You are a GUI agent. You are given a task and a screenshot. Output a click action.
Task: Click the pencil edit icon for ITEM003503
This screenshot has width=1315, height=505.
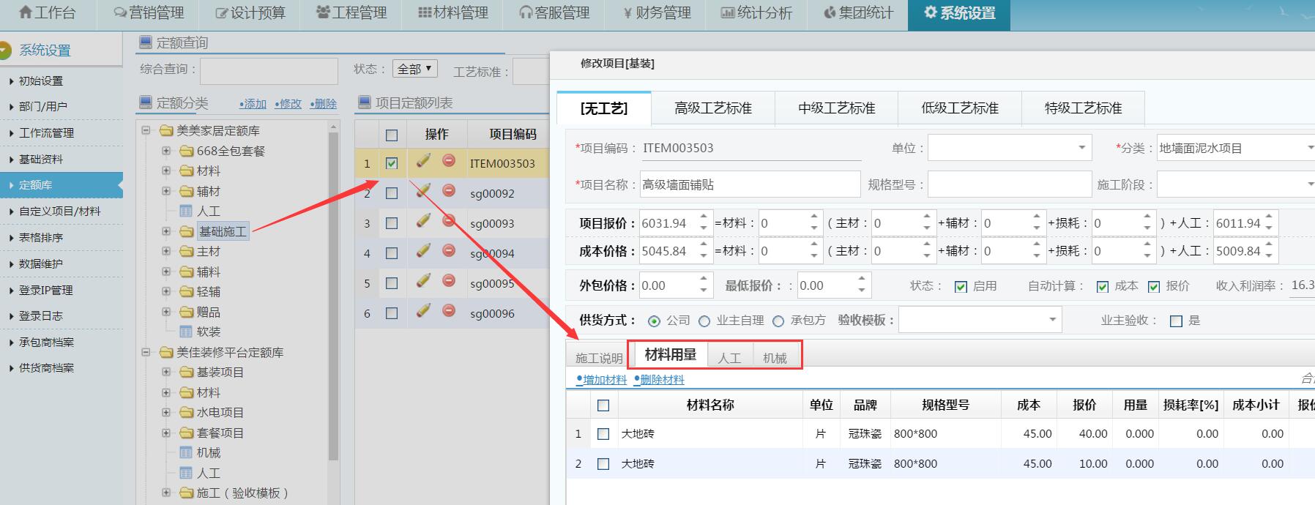pyautogui.click(x=423, y=160)
